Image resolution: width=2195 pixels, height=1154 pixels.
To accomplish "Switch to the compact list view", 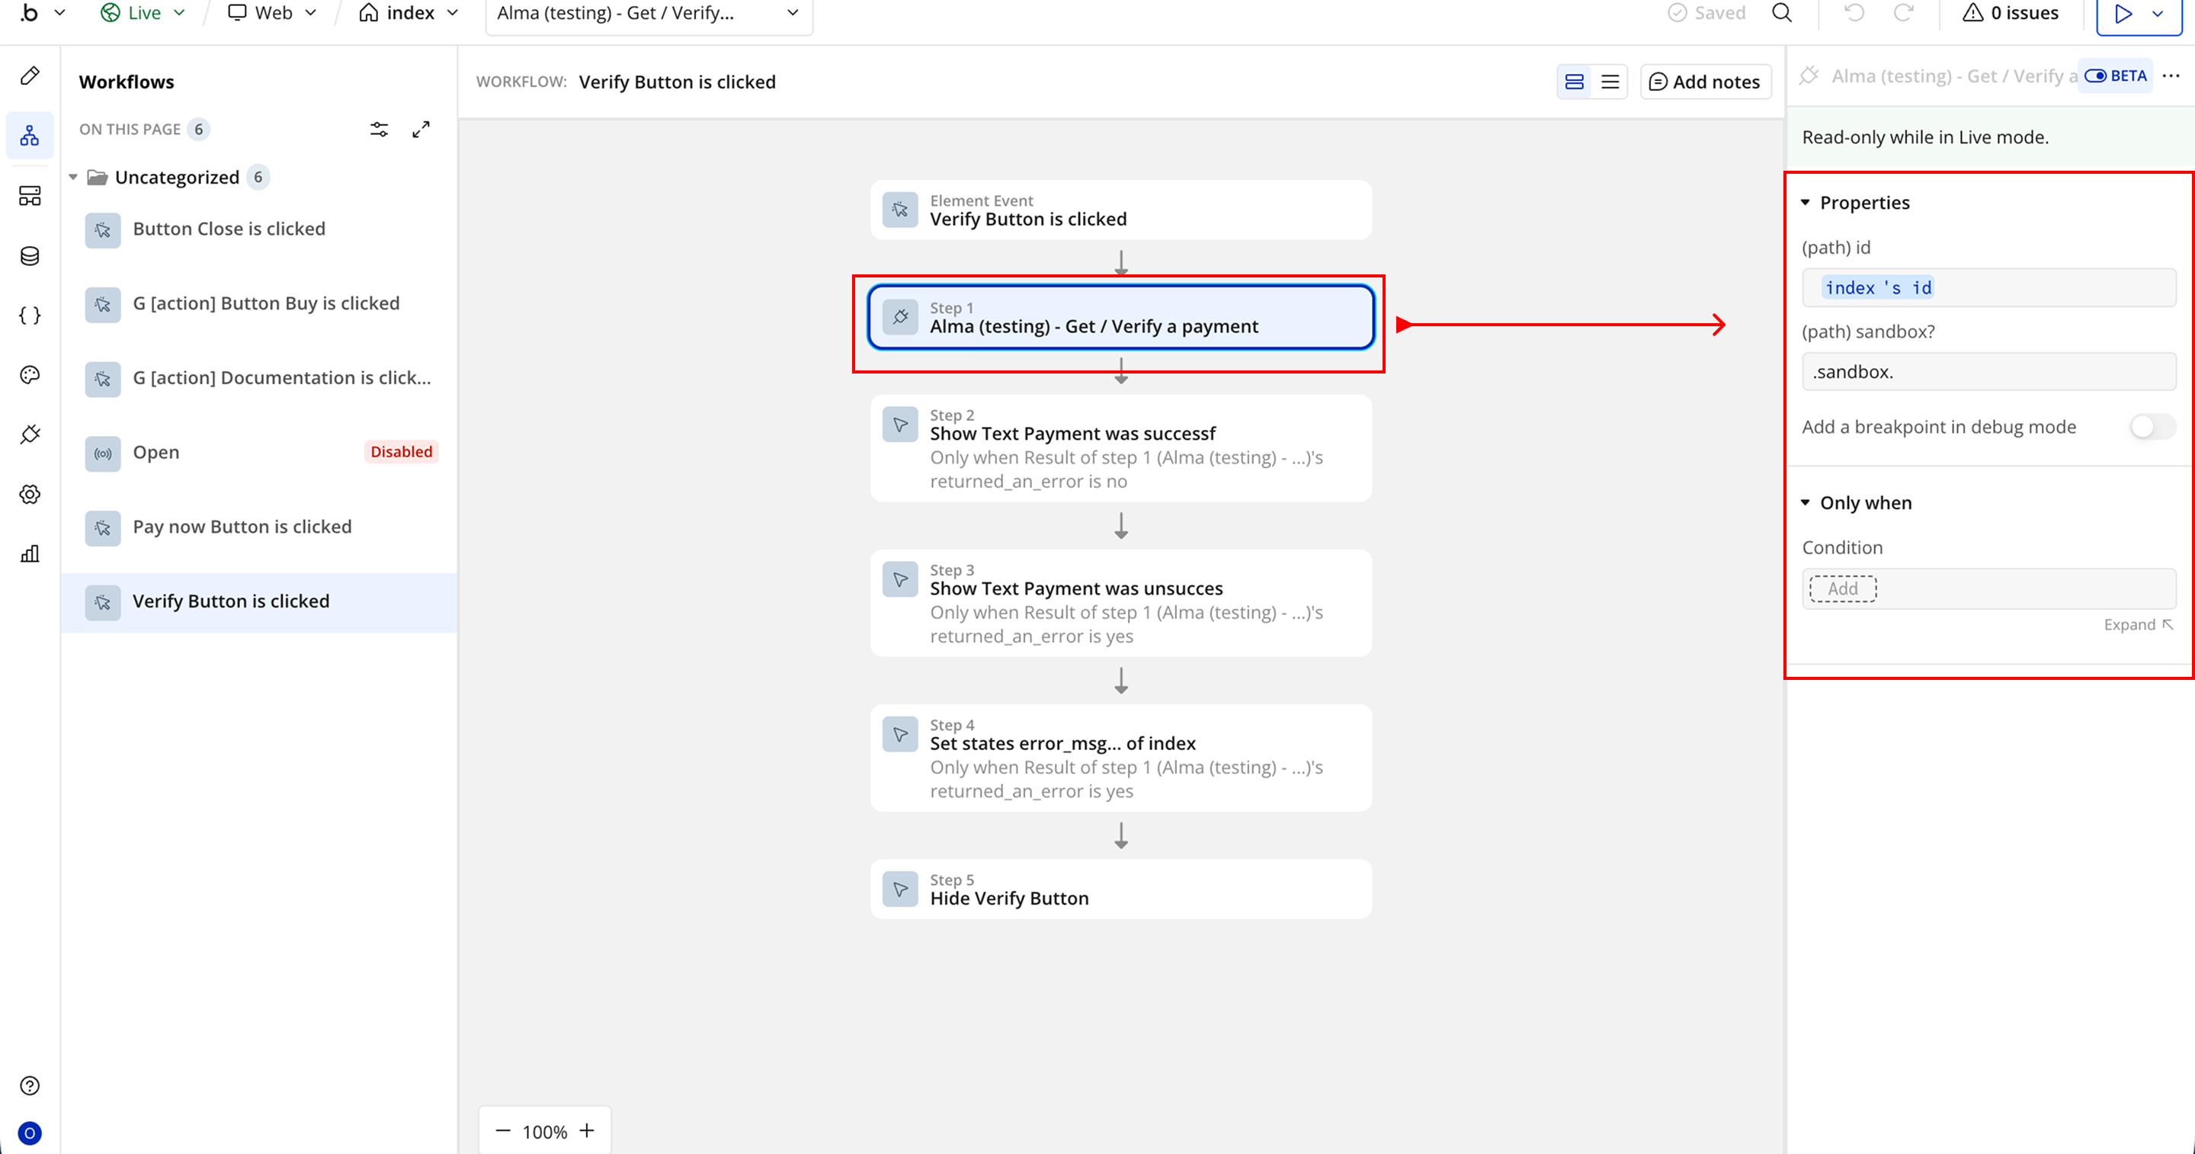I will pos(1610,82).
